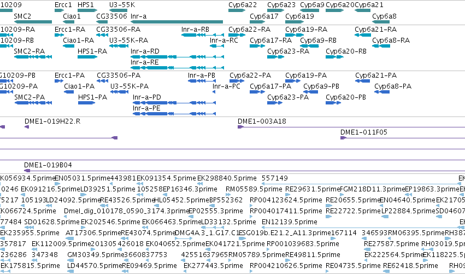The width and height of the screenshot is (465, 274).
Task: Click protein Cyp6a17-PA label
Action: point(270,86)
